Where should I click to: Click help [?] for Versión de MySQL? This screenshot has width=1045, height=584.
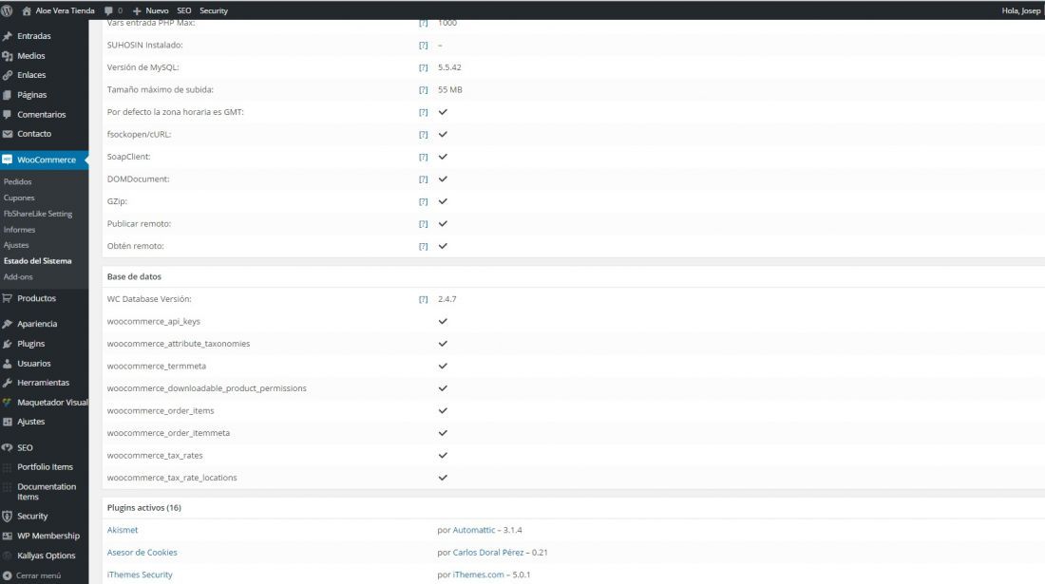point(423,67)
